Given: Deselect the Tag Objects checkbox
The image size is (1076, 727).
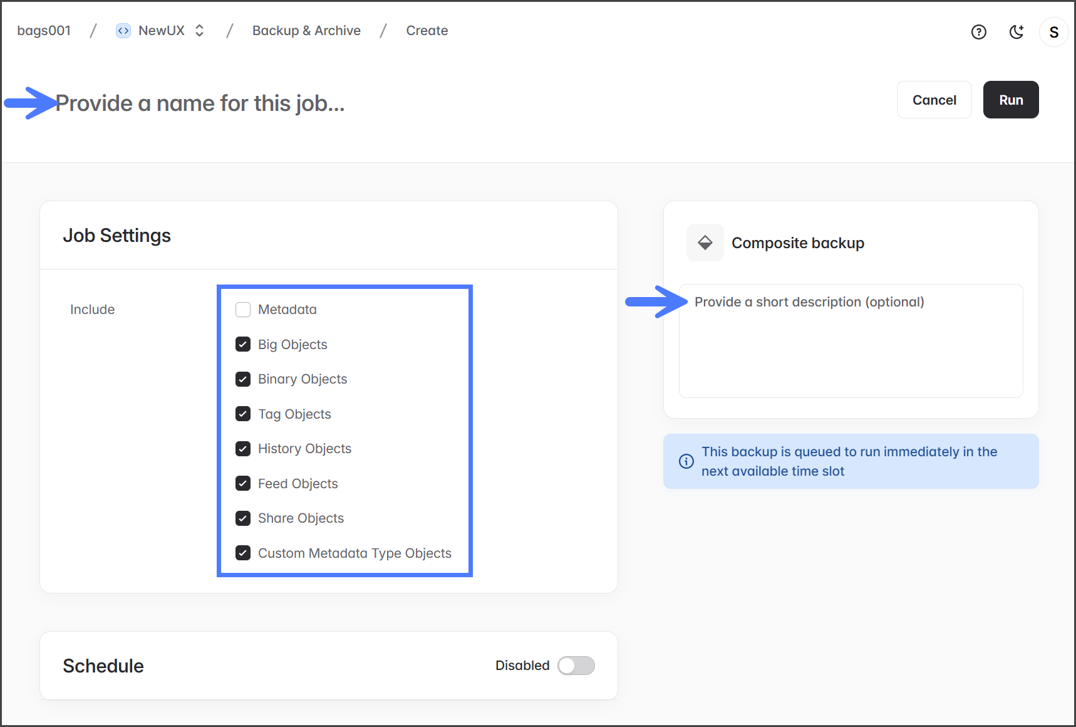Looking at the screenshot, I should [243, 414].
